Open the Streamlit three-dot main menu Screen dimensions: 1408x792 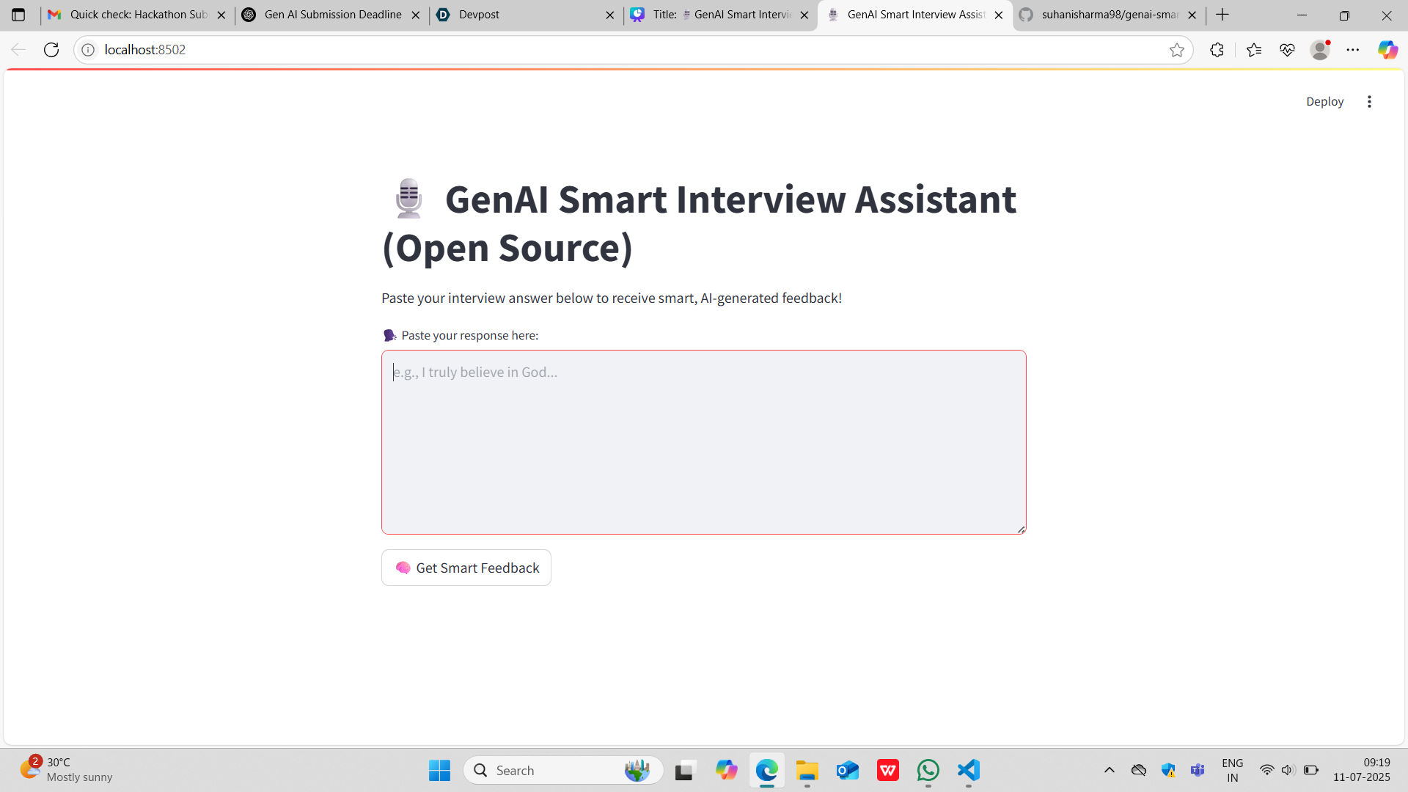(x=1369, y=101)
